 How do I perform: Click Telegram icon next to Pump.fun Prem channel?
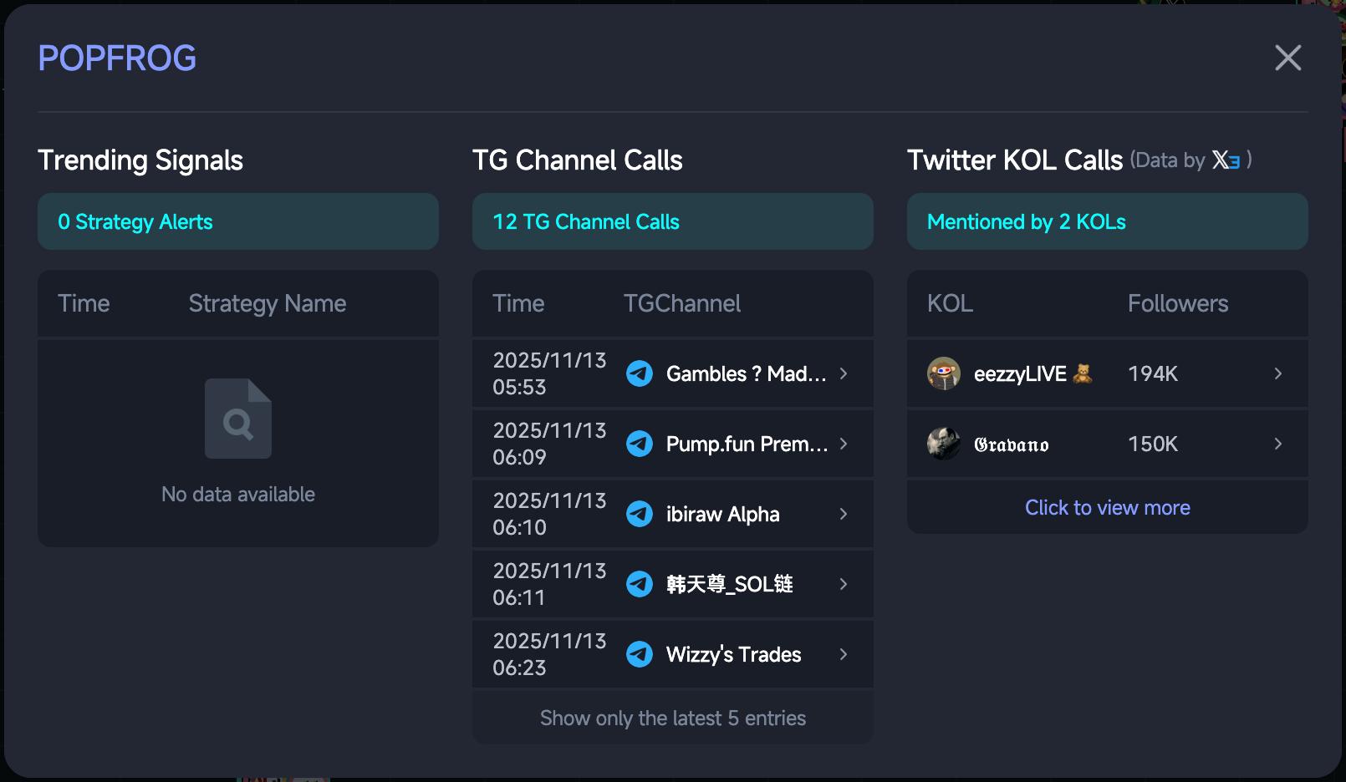coord(640,444)
